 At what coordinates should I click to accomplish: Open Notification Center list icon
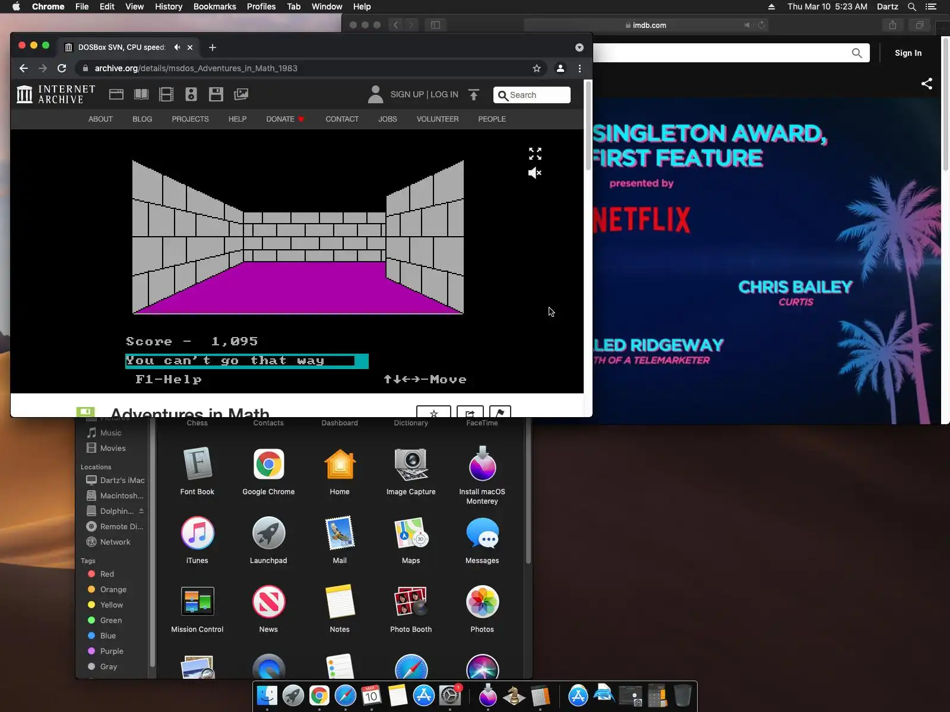pos(931,7)
